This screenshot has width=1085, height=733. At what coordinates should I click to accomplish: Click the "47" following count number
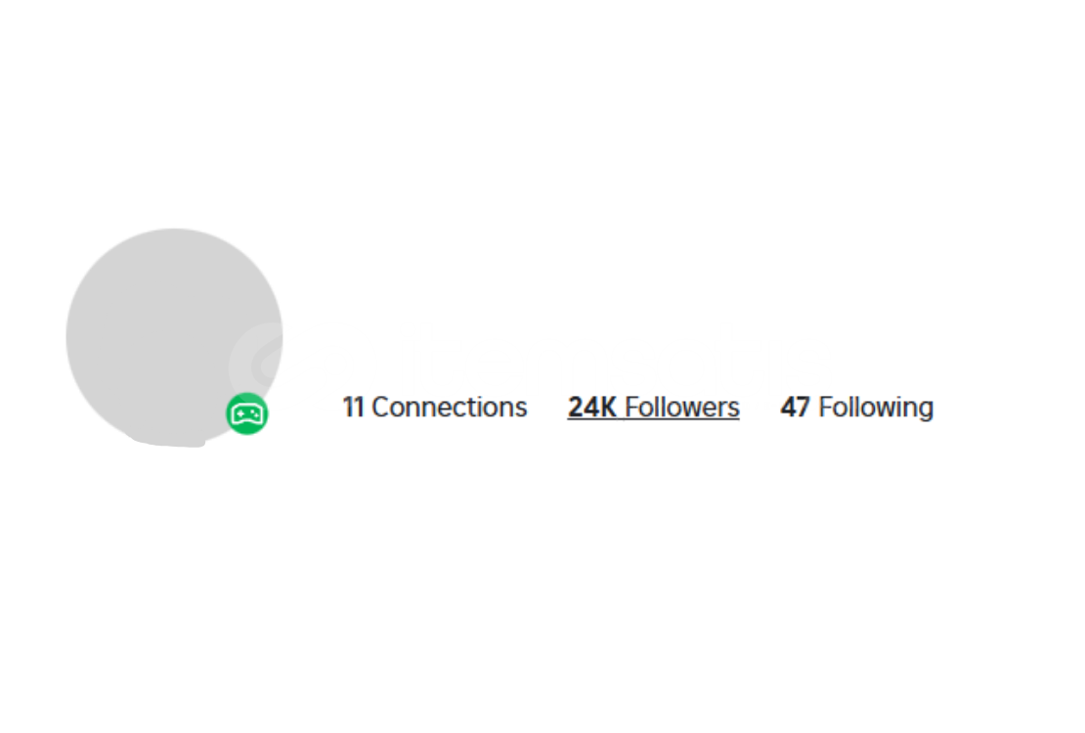[x=795, y=407]
